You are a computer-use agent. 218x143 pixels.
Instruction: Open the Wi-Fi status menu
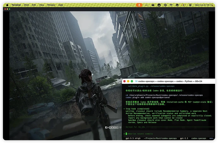[x=171, y=5]
